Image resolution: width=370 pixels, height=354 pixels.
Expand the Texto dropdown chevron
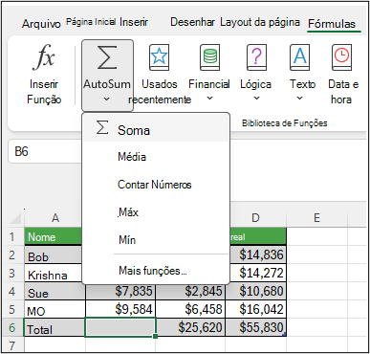tap(299, 99)
